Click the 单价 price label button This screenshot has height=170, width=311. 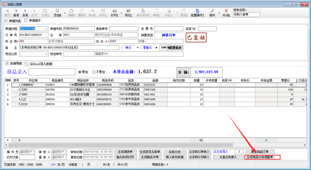pos(128,48)
